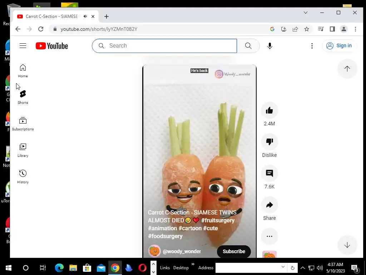Viewport: 366px width, 275px height.
Task: Open Chrome profile icon
Action: 344,29
